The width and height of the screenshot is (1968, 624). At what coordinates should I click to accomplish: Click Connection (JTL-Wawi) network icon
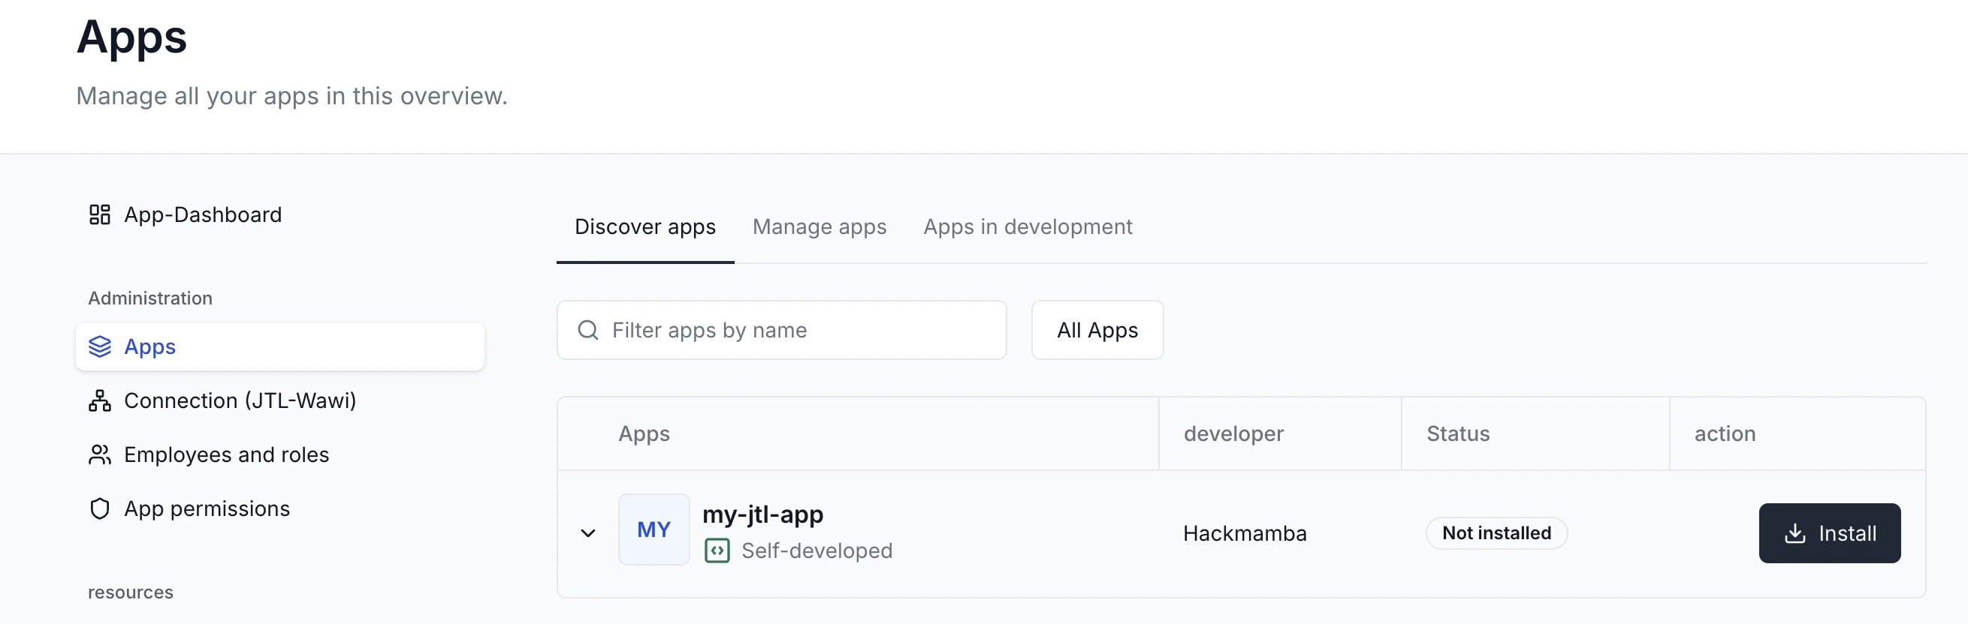click(x=99, y=400)
